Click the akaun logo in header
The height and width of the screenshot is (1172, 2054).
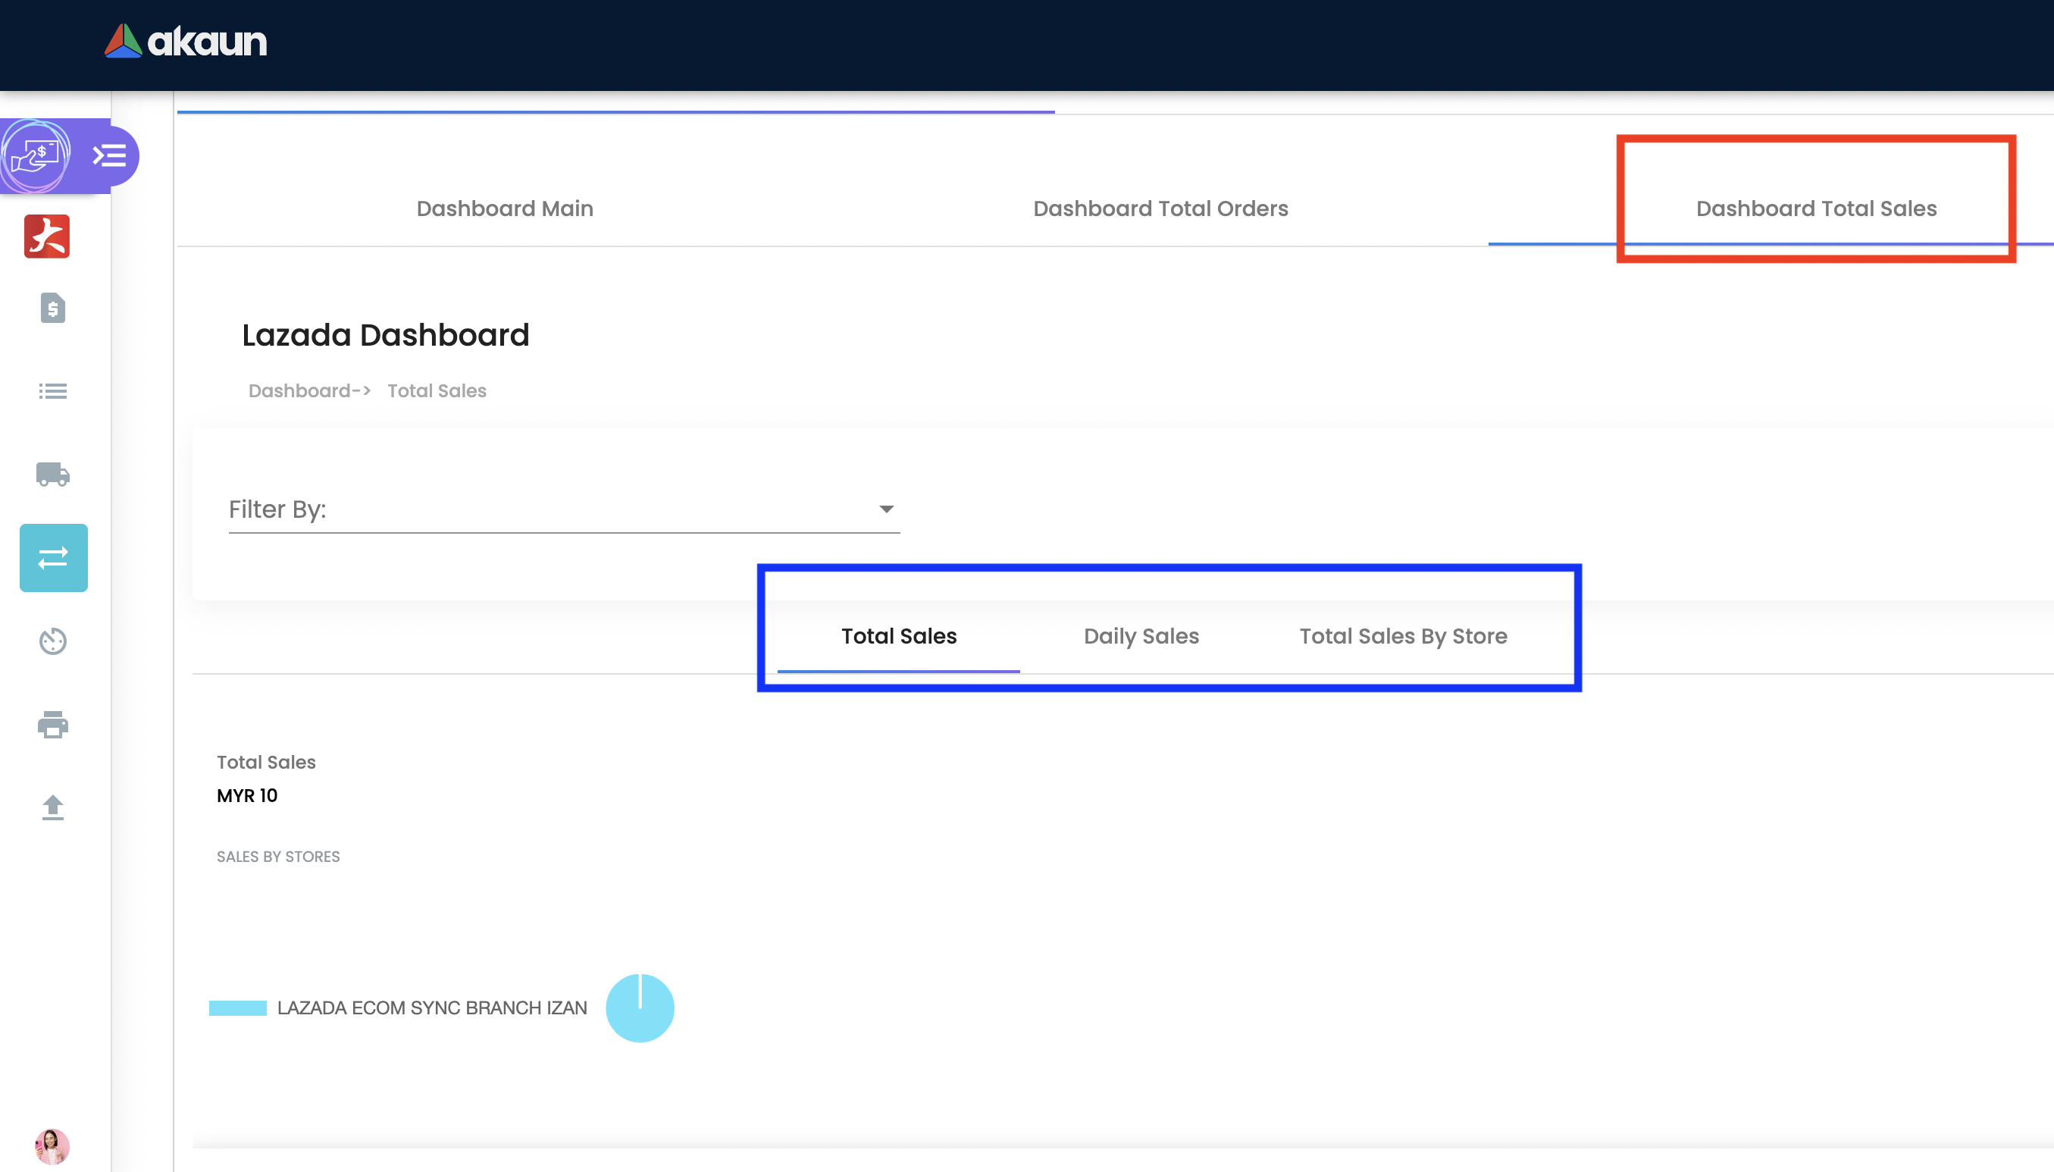pyautogui.click(x=185, y=42)
